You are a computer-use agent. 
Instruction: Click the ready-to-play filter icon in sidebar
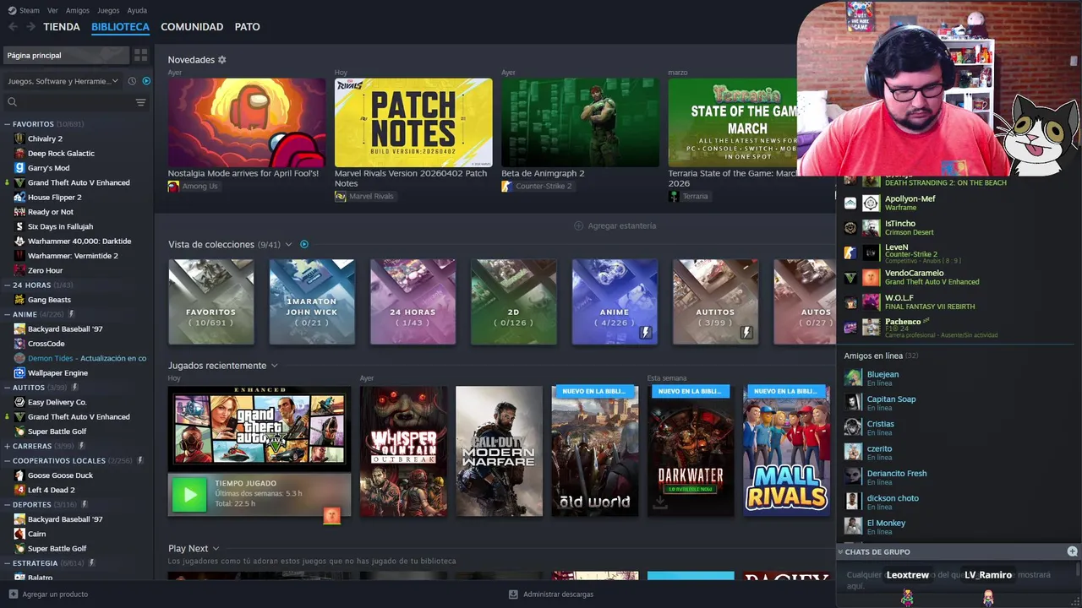[x=146, y=81]
